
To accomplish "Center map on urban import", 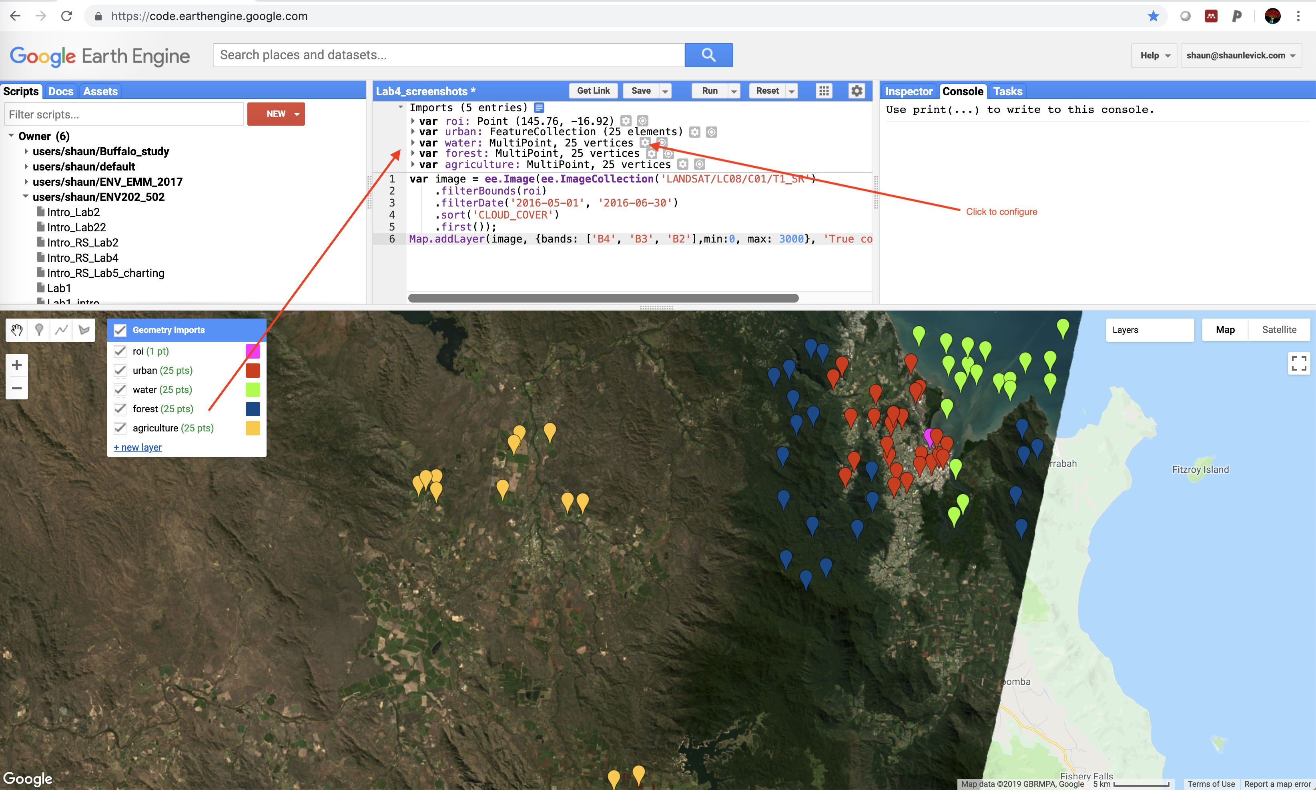I will [x=712, y=132].
